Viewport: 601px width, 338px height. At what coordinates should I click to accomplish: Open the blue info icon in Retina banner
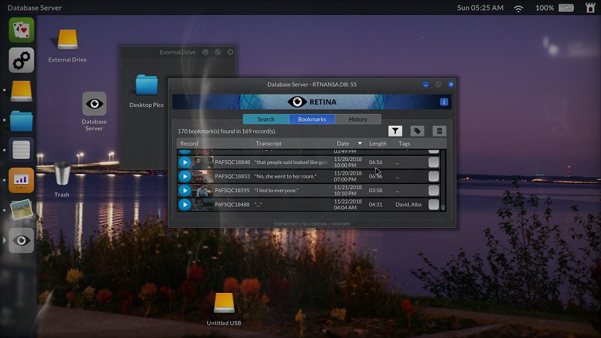point(444,102)
